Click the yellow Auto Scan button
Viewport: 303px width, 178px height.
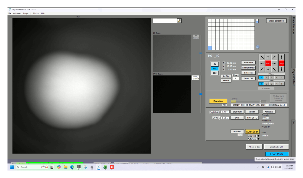point(252,132)
